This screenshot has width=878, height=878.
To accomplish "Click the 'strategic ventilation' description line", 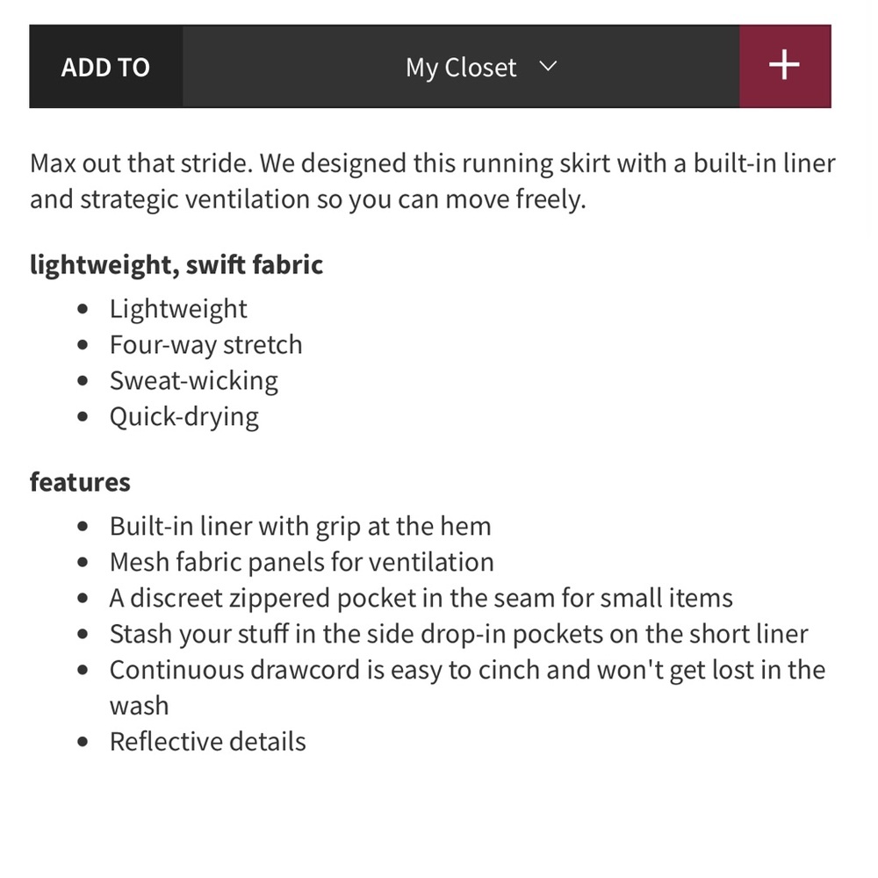I will coord(308,199).
